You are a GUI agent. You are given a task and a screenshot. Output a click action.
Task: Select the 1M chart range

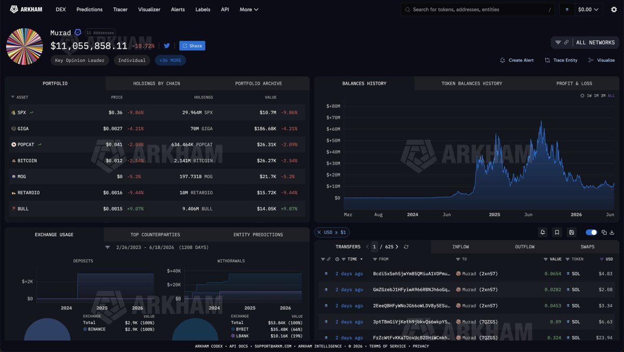click(x=596, y=96)
